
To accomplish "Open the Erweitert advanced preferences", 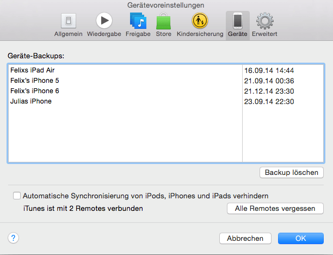I will 264,25.
